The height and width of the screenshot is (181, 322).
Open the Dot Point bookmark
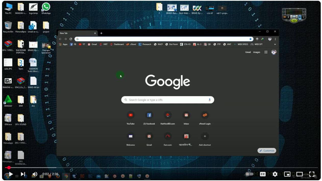point(171,44)
